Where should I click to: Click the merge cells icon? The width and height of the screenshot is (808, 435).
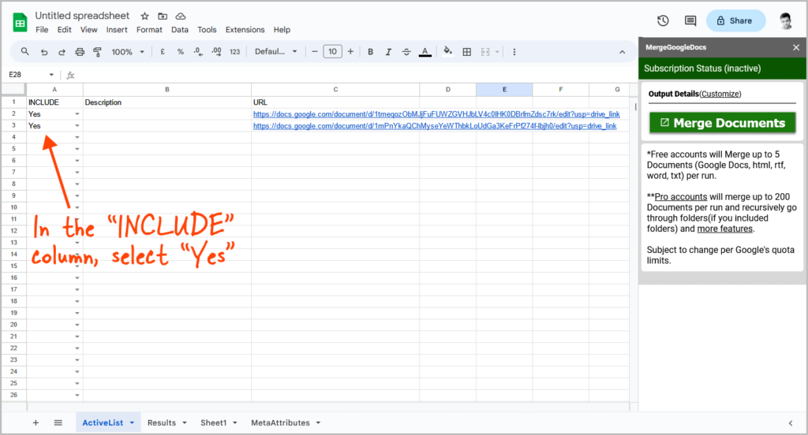pyautogui.click(x=485, y=52)
